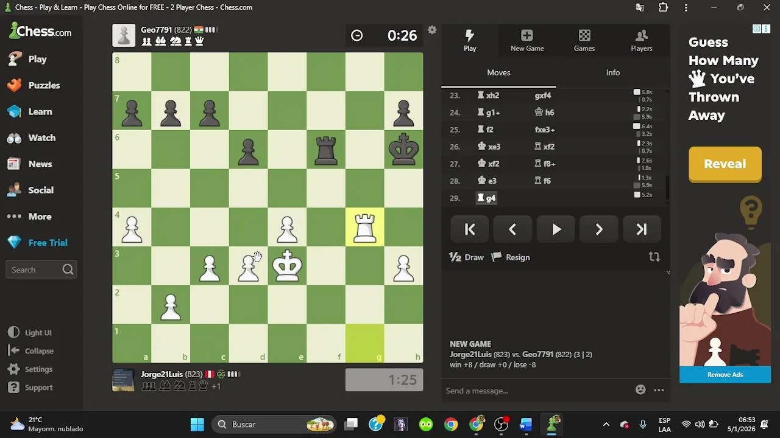
Task: Open taskbar clock and date
Action: point(747,424)
